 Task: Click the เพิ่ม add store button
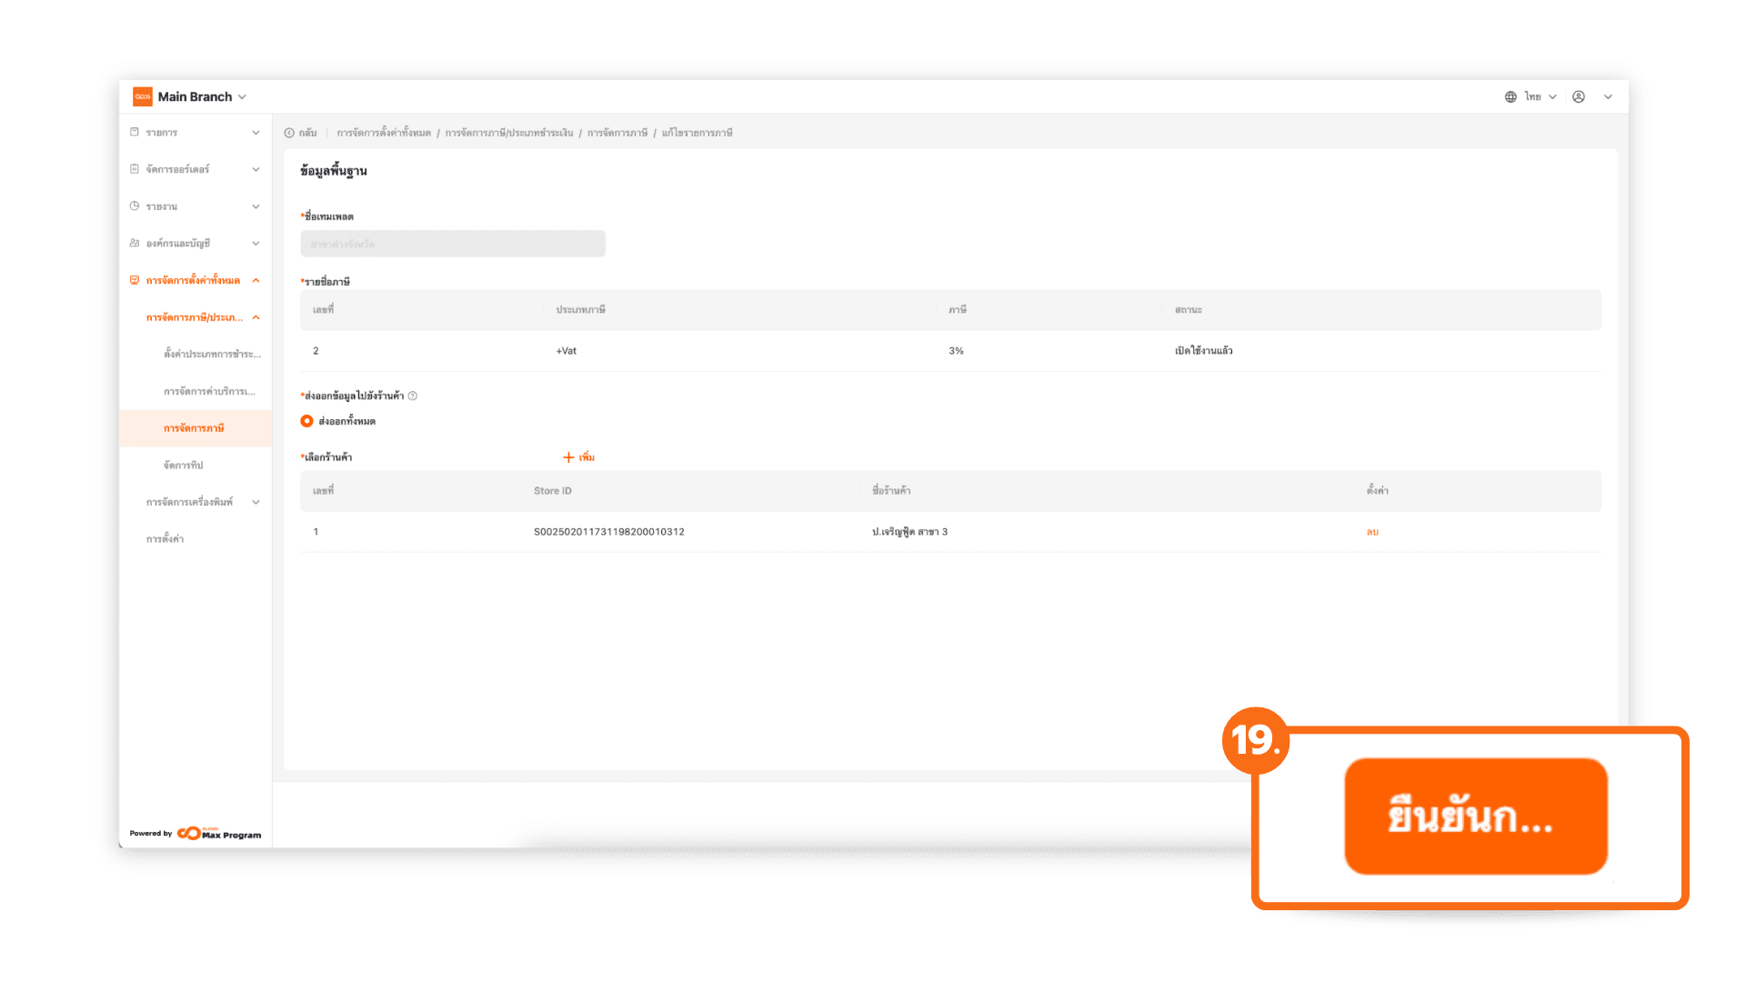tap(578, 457)
